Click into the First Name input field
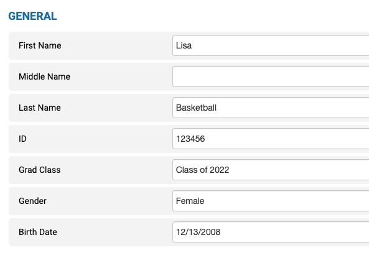Image resolution: width=369 pixels, height=263 pixels. (x=271, y=45)
